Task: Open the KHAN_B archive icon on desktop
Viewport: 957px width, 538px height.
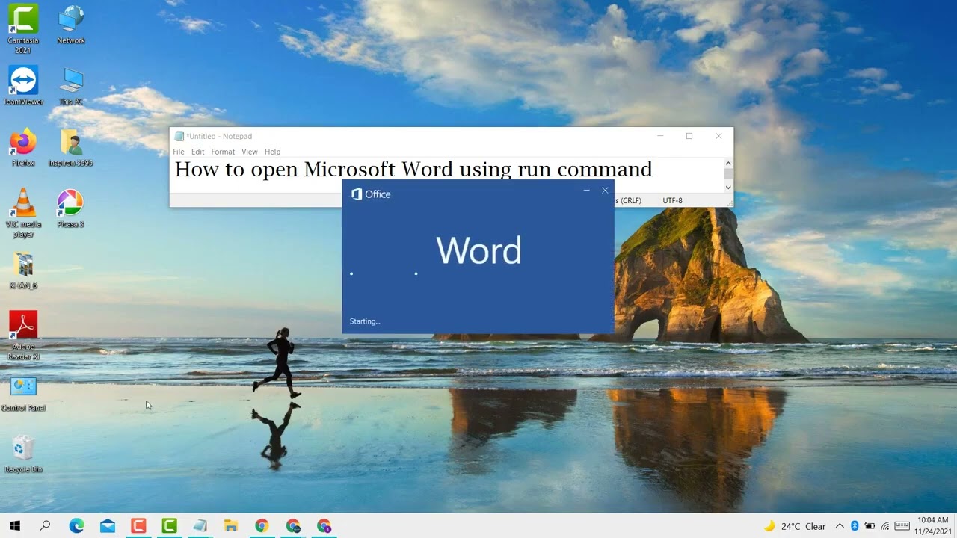Action: [23, 270]
